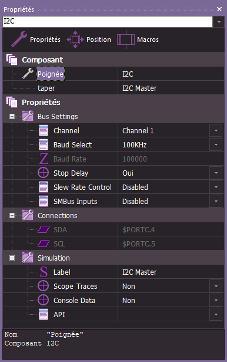Click the S icon beside Label
The width and height of the screenshot is (227, 362).
pyautogui.click(x=44, y=272)
